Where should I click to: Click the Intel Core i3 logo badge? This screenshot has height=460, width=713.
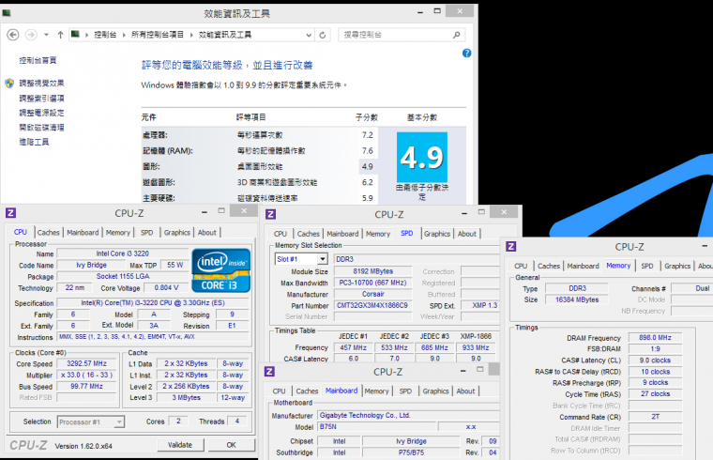(220, 268)
